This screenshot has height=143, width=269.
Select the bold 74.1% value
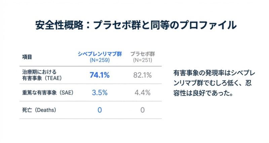pyautogui.click(x=100, y=75)
